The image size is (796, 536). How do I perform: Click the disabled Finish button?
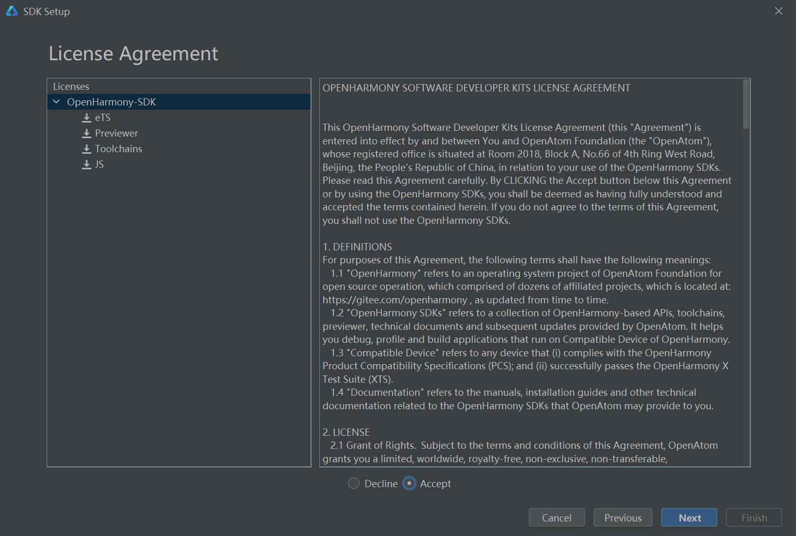(754, 518)
